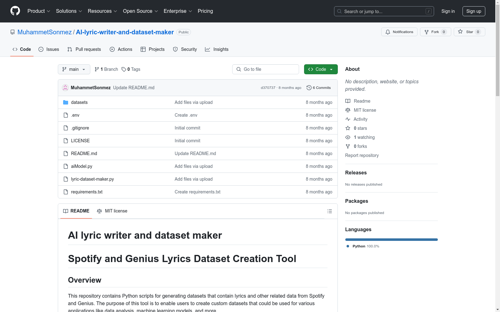Open the lyric-dataset-maker.py file
Screen dimensions: 500x312
[92, 179]
